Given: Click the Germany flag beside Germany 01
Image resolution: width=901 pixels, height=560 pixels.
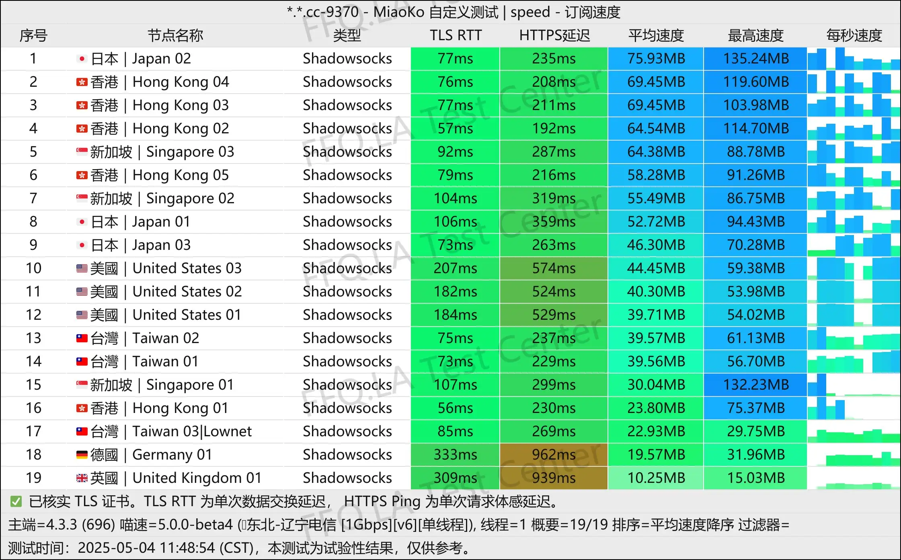Looking at the screenshot, I should [x=82, y=455].
